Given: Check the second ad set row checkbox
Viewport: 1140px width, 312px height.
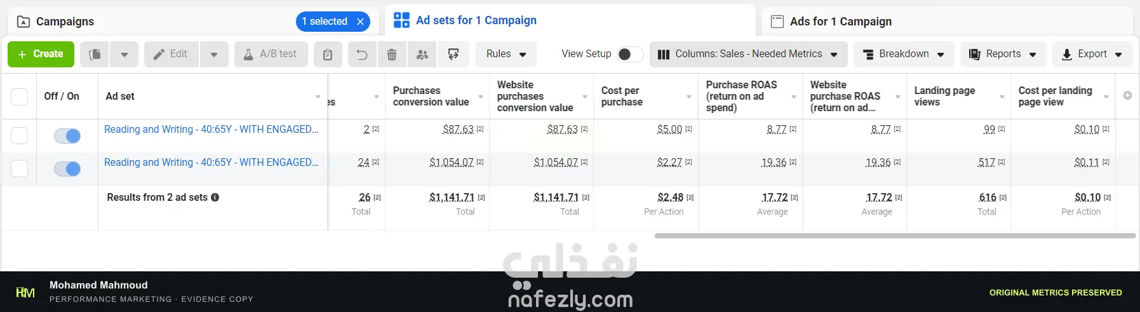Looking at the screenshot, I should [20, 168].
